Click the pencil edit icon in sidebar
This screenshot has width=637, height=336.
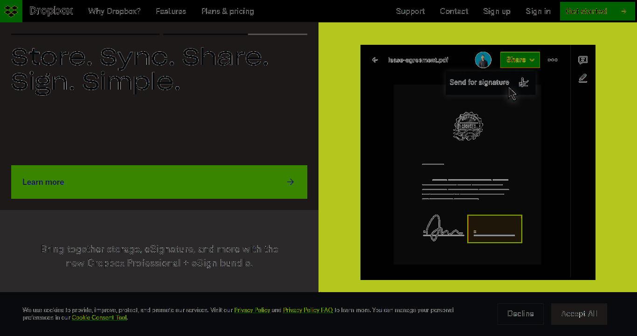tap(583, 78)
